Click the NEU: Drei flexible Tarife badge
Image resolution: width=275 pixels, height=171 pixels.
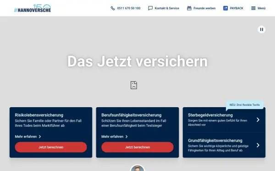click(x=245, y=105)
